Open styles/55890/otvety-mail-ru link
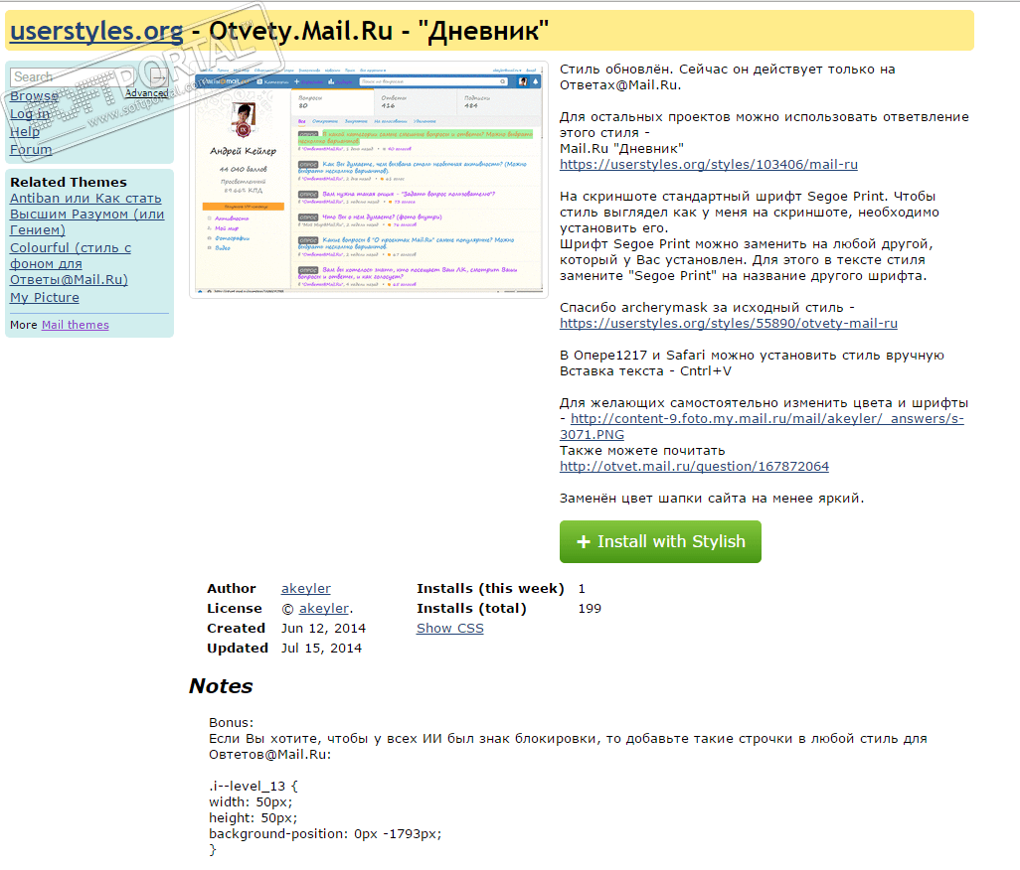Viewport: 1020px width, 870px height. coord(729,323)
